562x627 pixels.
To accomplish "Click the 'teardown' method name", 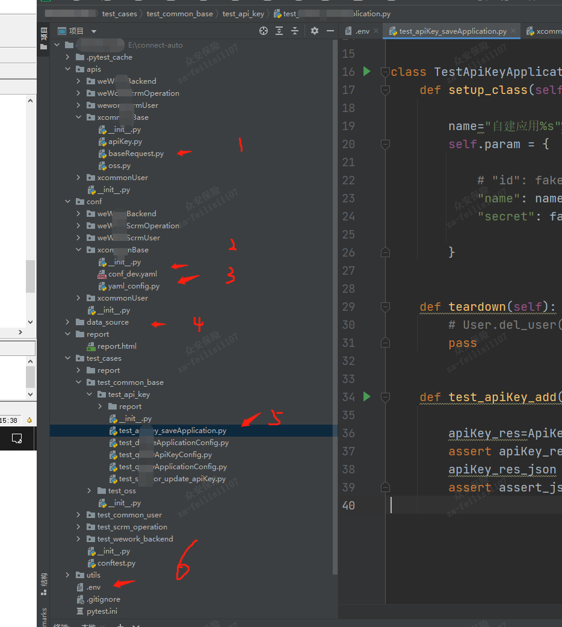I will (x=477, y=307).
